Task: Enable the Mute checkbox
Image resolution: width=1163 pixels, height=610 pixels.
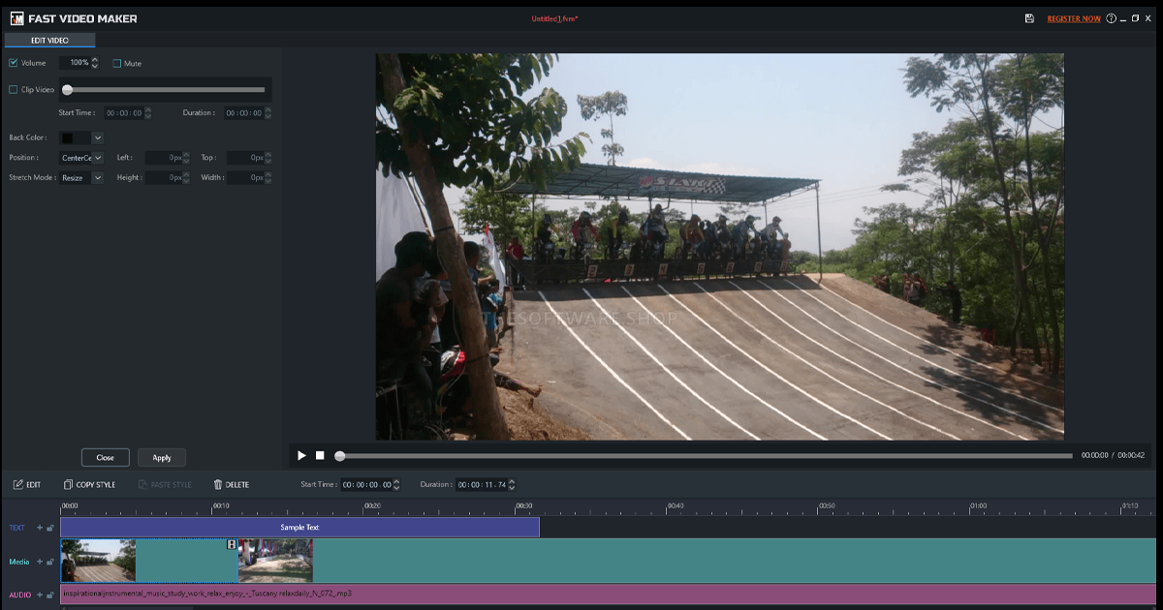Action: (x=117, y=63)
